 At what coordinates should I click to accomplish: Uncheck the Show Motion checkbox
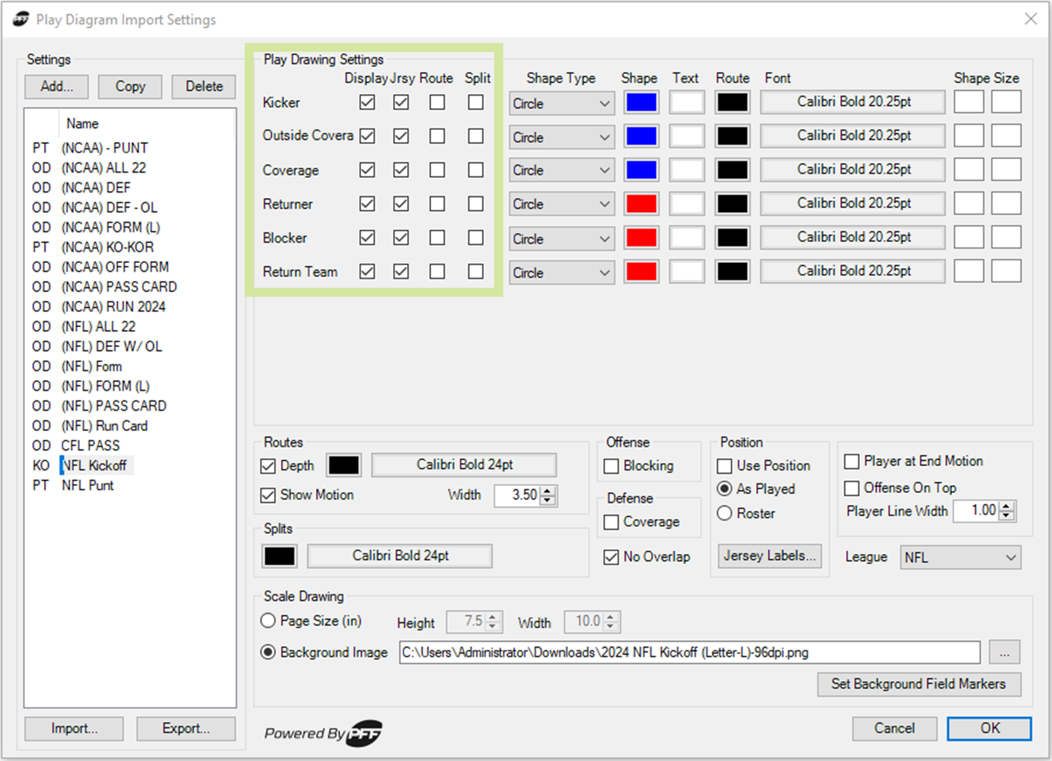pos(268,495)
